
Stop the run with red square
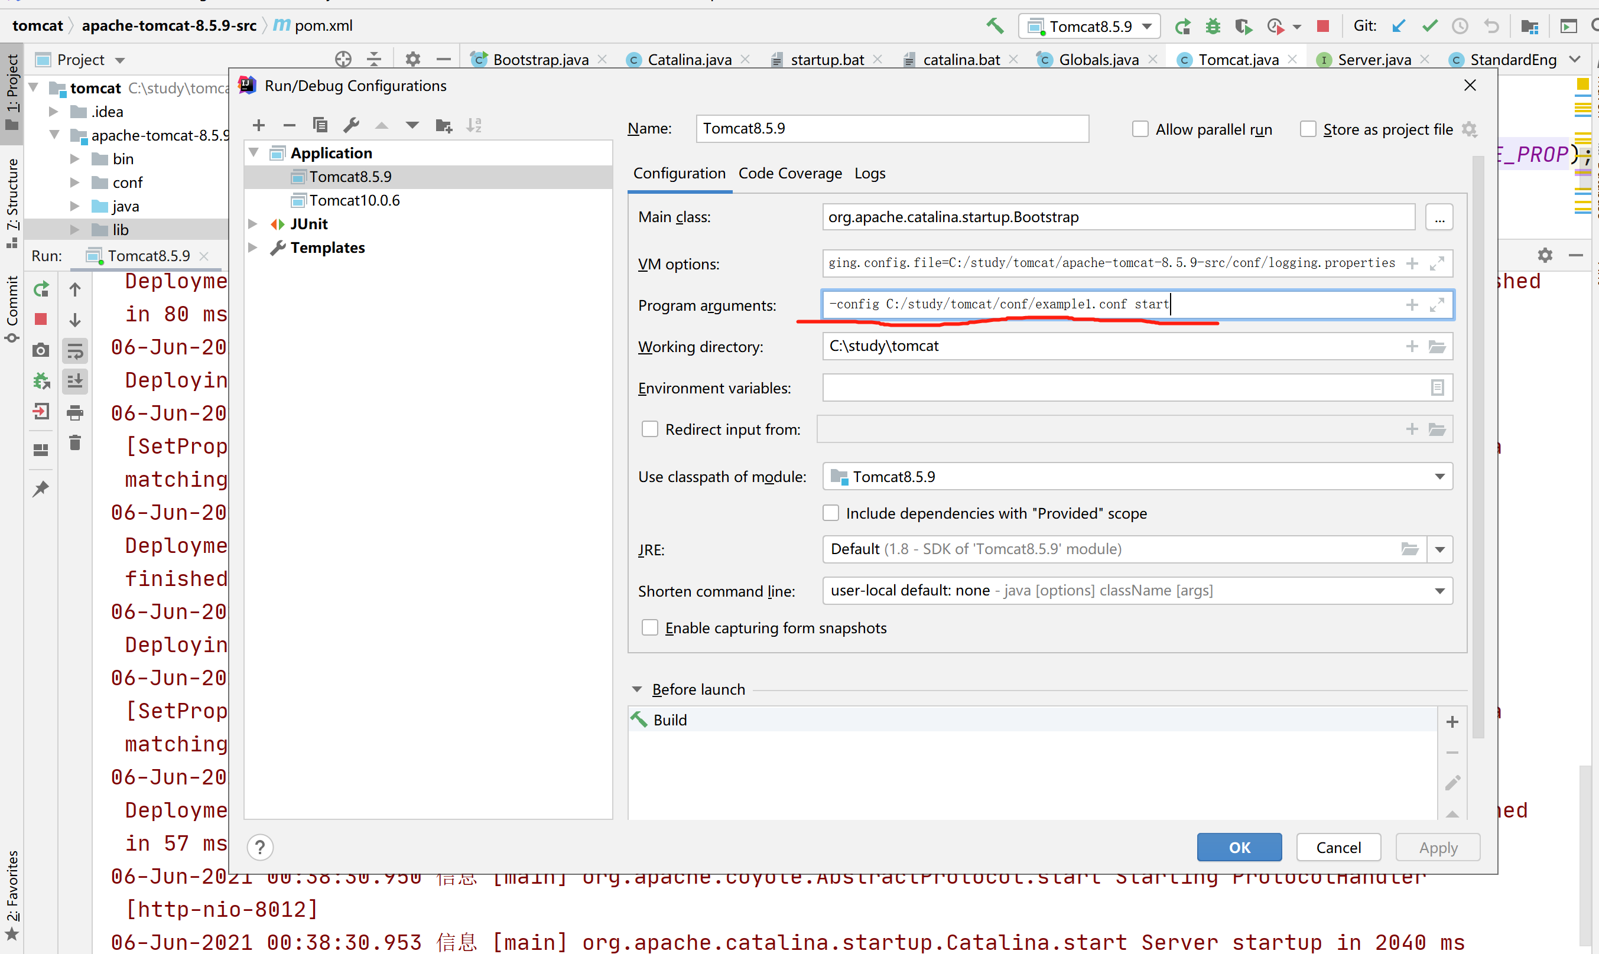(x=1322, y=27)
